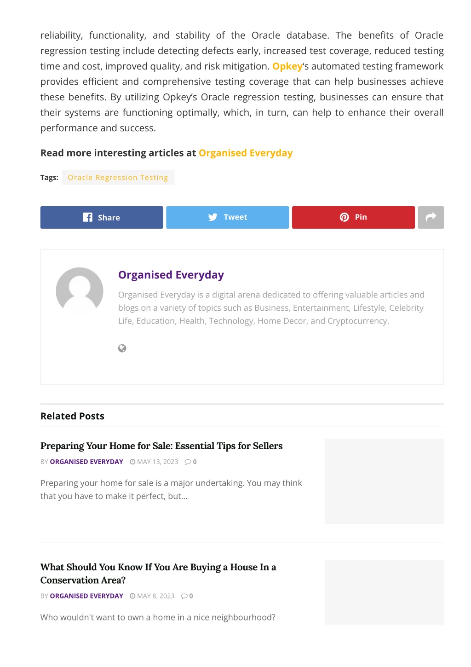
Task: Open the Oracle Regression Testing tag
Action: (118, 178)
